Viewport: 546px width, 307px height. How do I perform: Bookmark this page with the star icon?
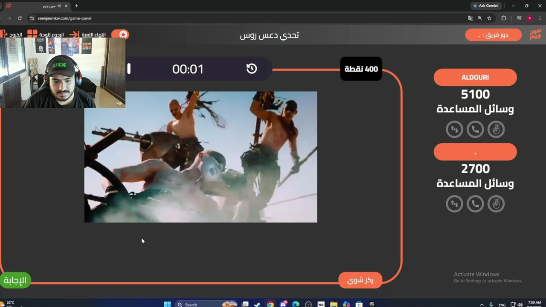[x=489, y=18]
